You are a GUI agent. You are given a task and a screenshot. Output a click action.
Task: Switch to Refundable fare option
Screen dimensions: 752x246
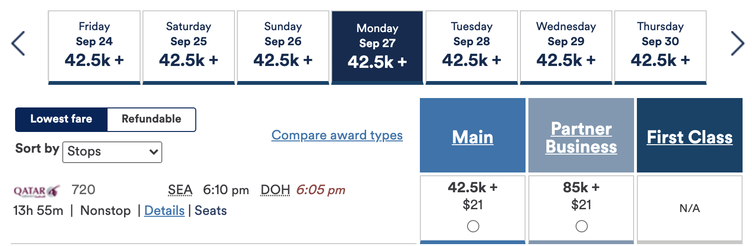pyautogui.click(x=151, y=119)
